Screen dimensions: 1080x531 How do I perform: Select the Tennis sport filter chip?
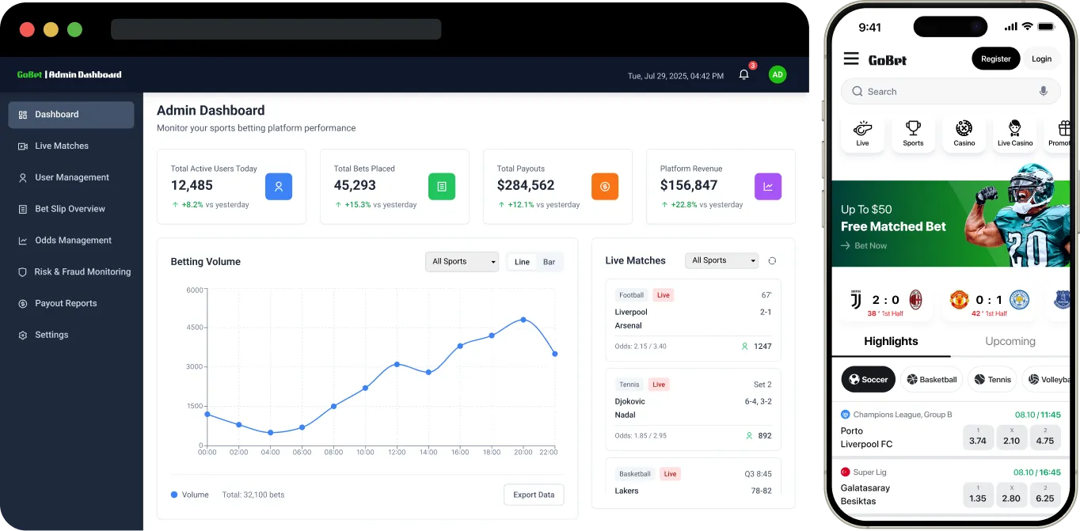coord(992,379)
